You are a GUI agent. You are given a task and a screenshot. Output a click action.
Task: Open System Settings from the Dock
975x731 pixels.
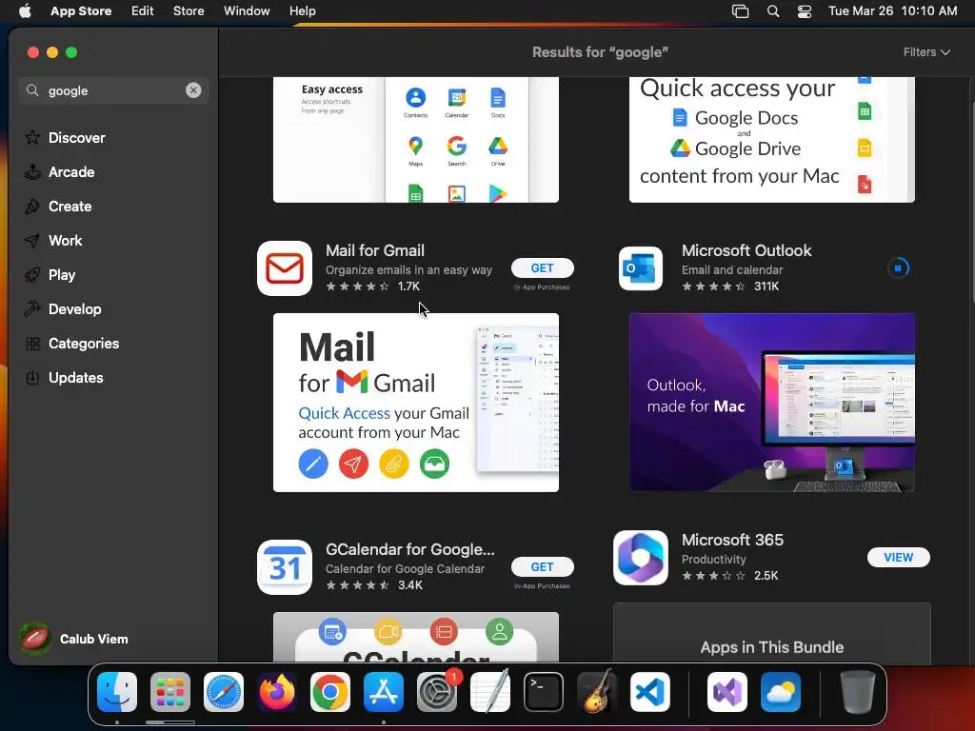point(437,692)
